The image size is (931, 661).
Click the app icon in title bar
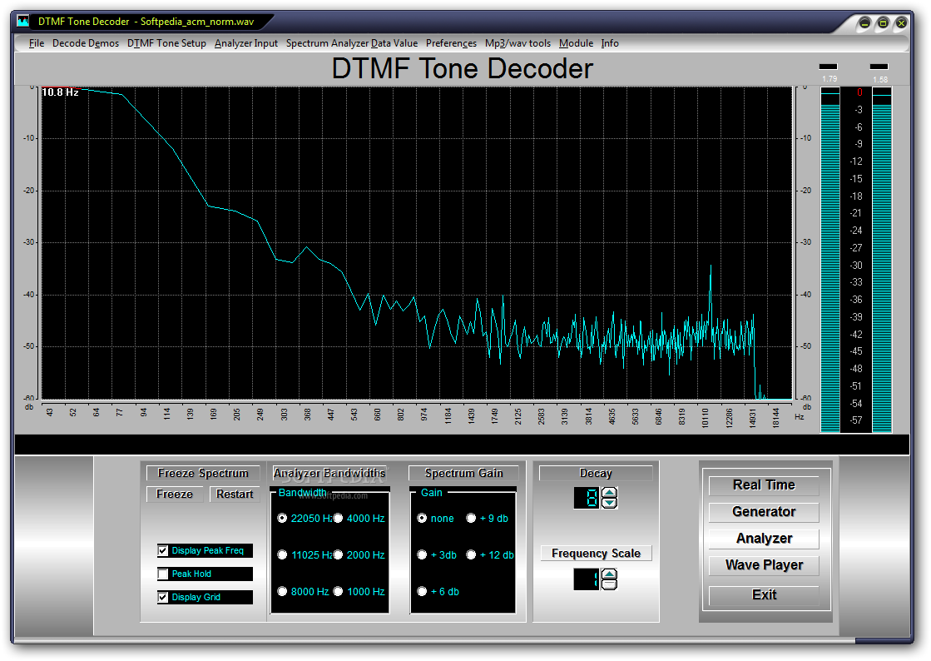click(x=23, y=22)
